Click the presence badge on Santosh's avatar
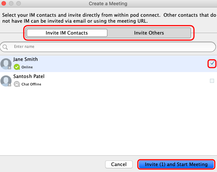Image resolution: width=217 pixels, height=172 pixels. [9, 85]
